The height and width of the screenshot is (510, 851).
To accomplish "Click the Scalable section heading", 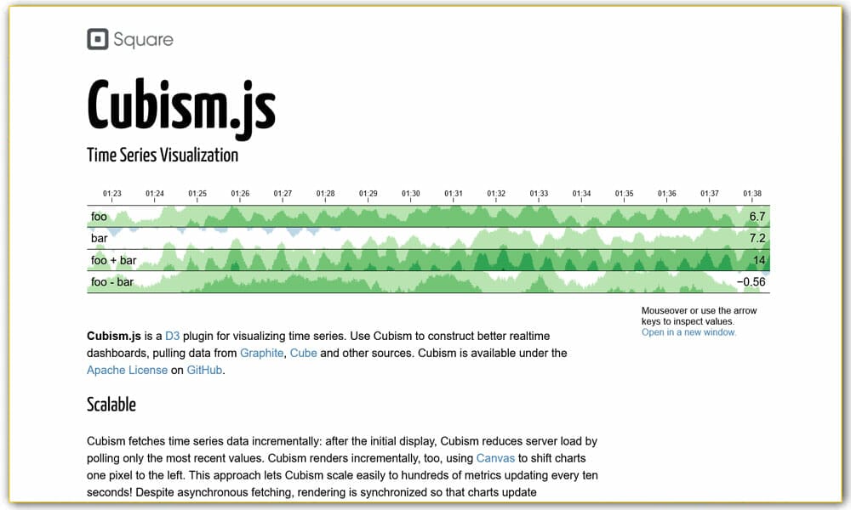I will (x=111, y=405).
